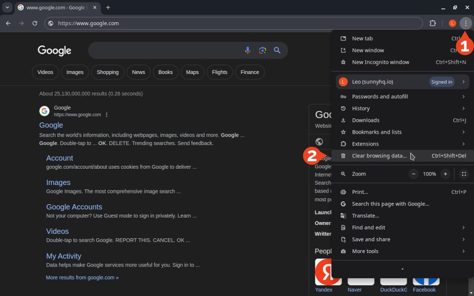The height and width of the screenshot is (296, 474).
Task: Open the tab search dropdown arrow
Action: [7, 7]
